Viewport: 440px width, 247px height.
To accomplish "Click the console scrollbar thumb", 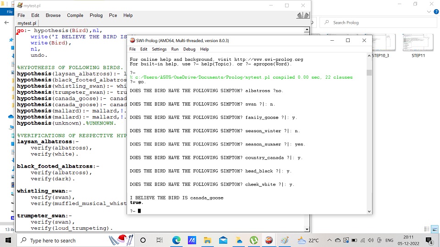I will coord(369,73).
